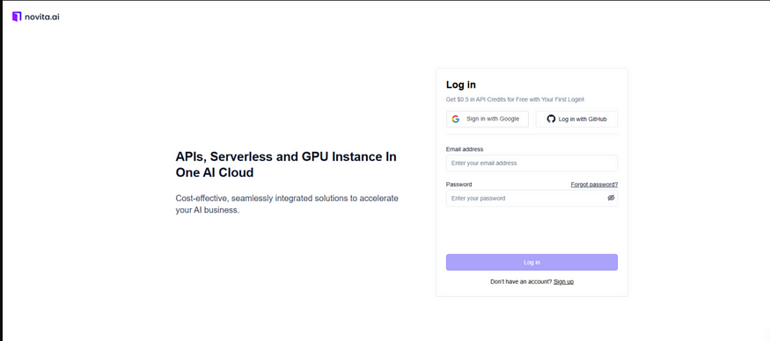Click the "APIs, Serverless and GPU Instance" headline
Screen dimensions: 770x341
point(286,165)
